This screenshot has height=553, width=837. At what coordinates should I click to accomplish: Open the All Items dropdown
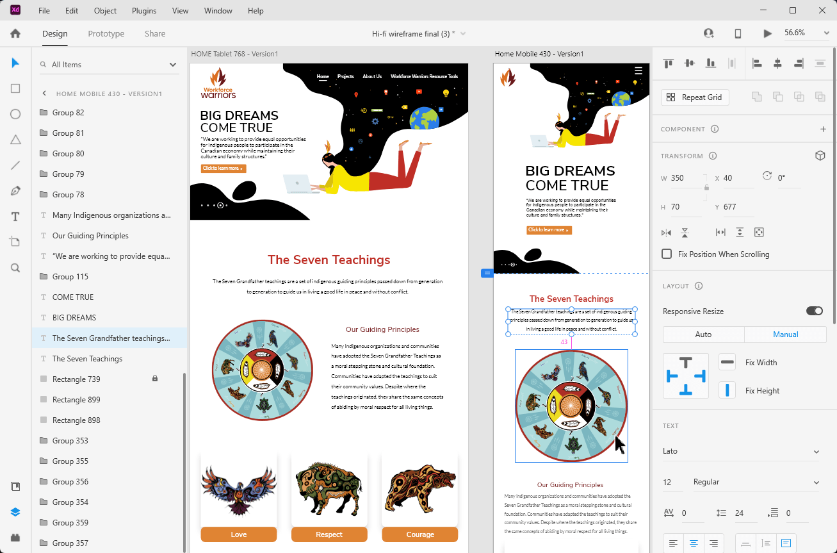[172, 64]
